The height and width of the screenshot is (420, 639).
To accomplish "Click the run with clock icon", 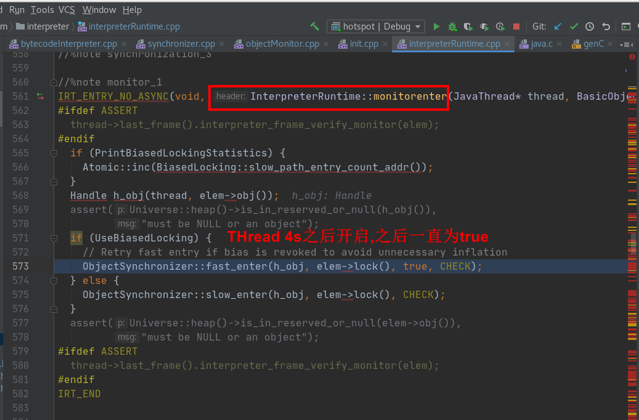I will tap(500, 26).
